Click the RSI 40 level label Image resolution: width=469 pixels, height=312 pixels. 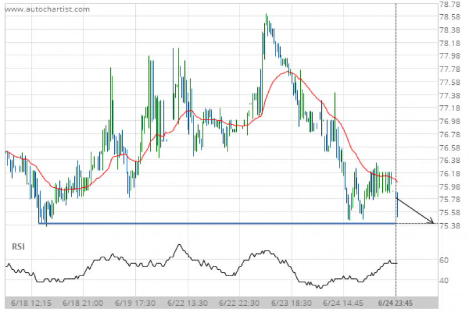pyautogui.click(x=444, y=281)
